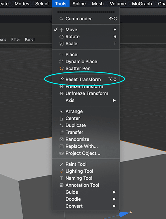Click the Freeze Transform snowflake icon
The image size is (166, 219).
[62, 87]
